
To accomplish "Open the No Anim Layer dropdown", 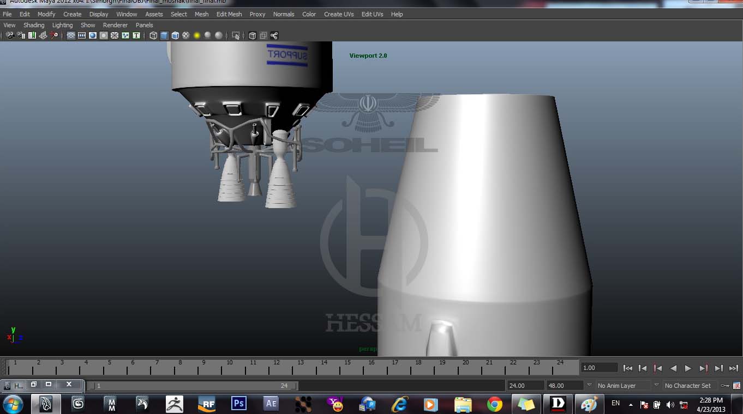I will pyautogui.click(x=622, y=385).
